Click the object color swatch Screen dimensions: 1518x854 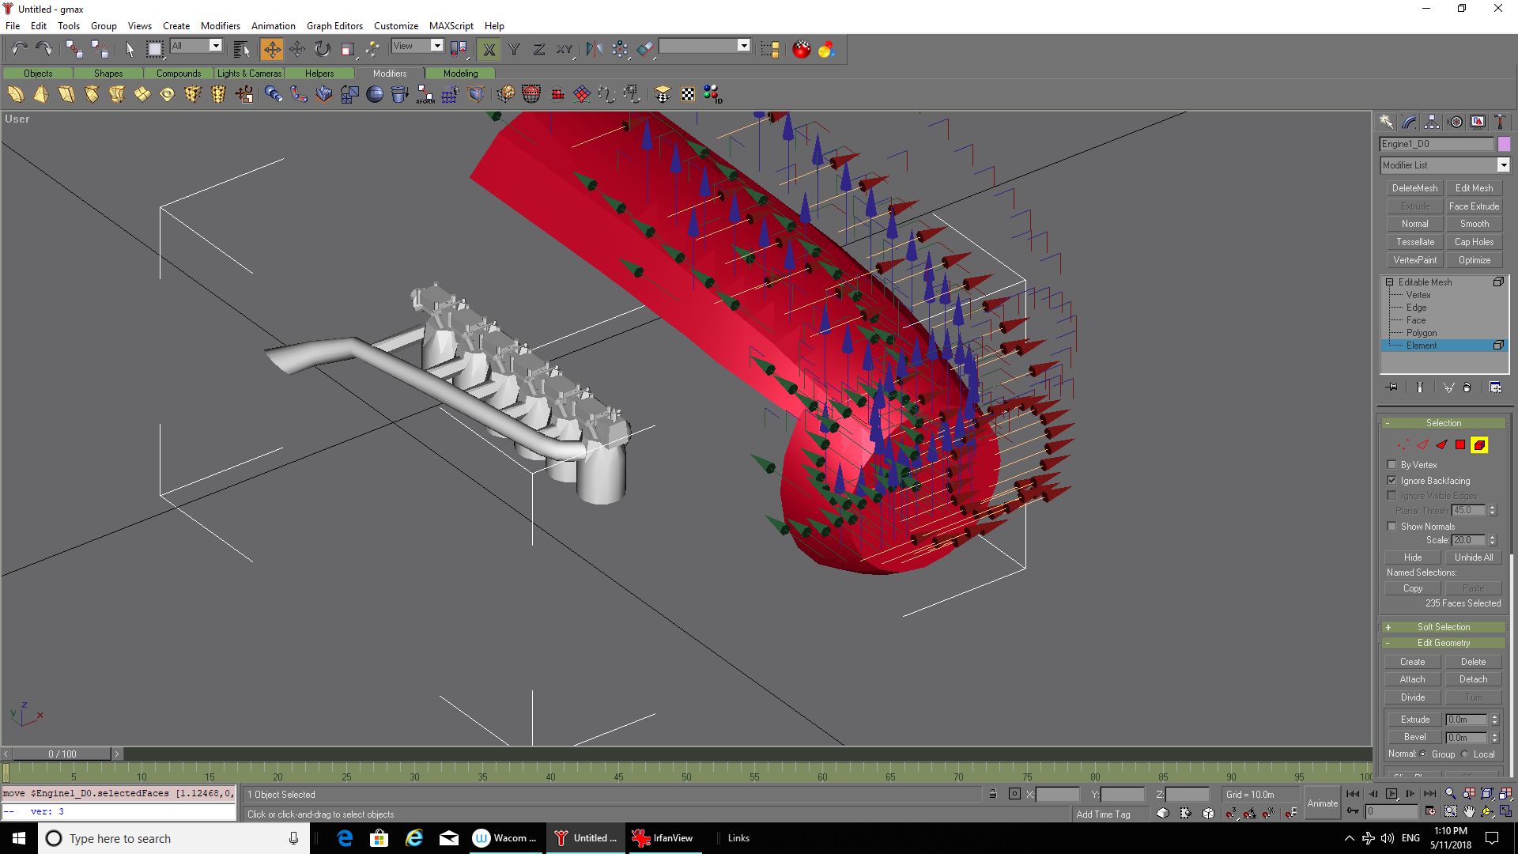1504,144
